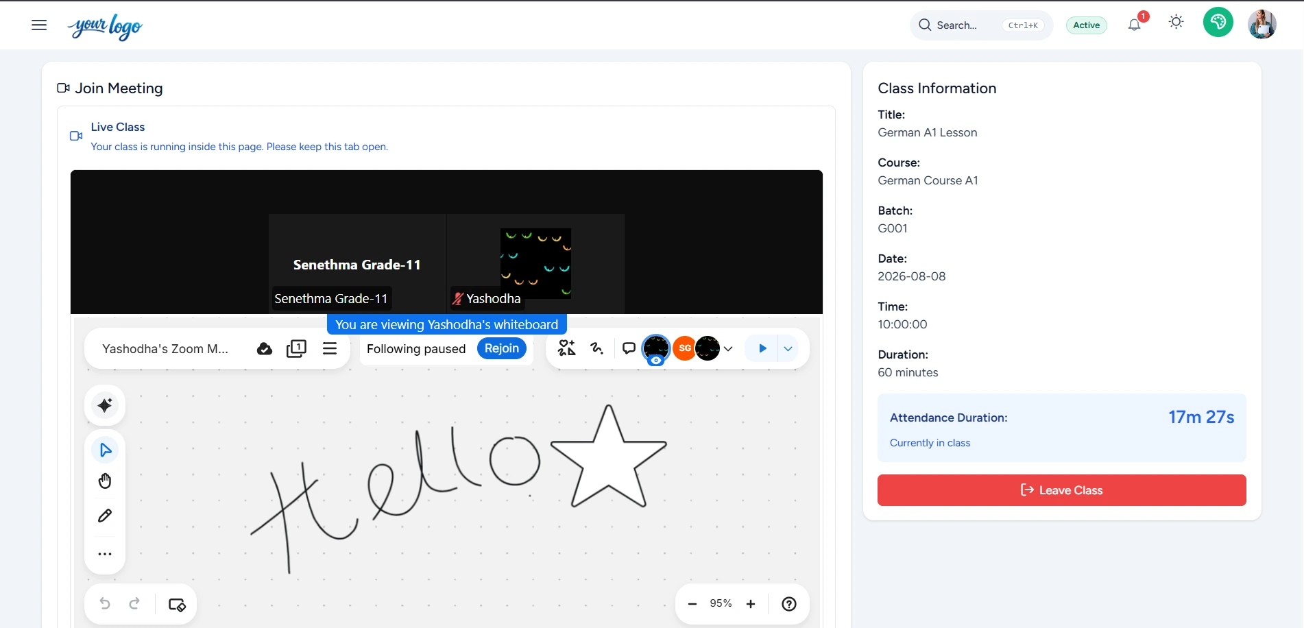Open the whiteboard pages icon

[296, 348]
